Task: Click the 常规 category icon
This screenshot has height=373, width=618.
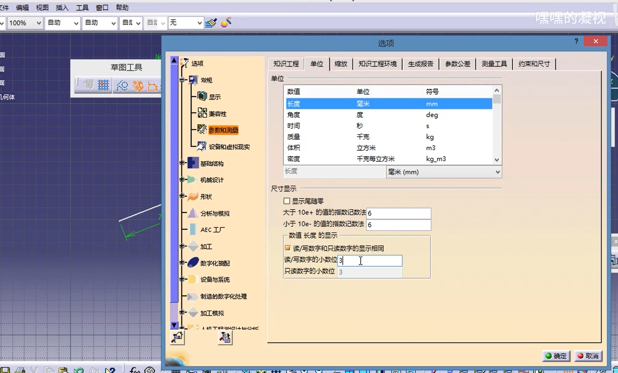Action: tap(193, 80)
